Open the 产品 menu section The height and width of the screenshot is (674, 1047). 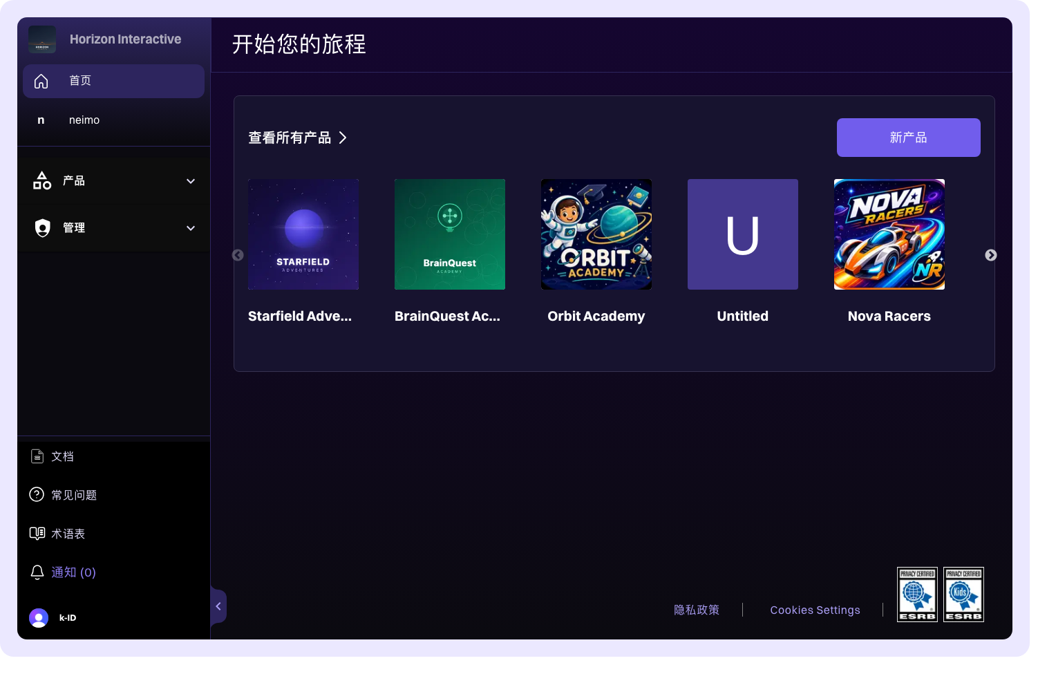pyautogui.click(x=113, y=181)
